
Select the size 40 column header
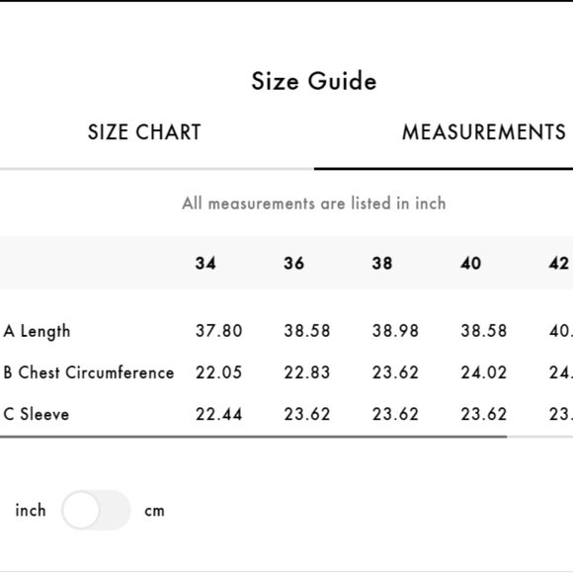pyautogui.click(x=470, y=263)
